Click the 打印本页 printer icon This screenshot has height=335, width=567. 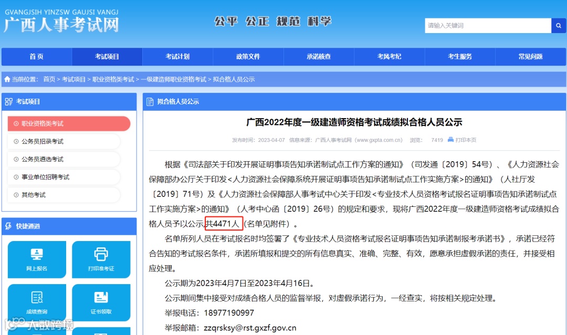tap(450, 140)
